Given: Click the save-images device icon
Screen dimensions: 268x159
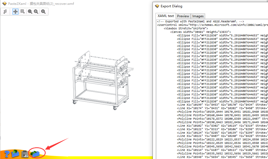Looking at the screenshot, I should (x=25, y=154).
